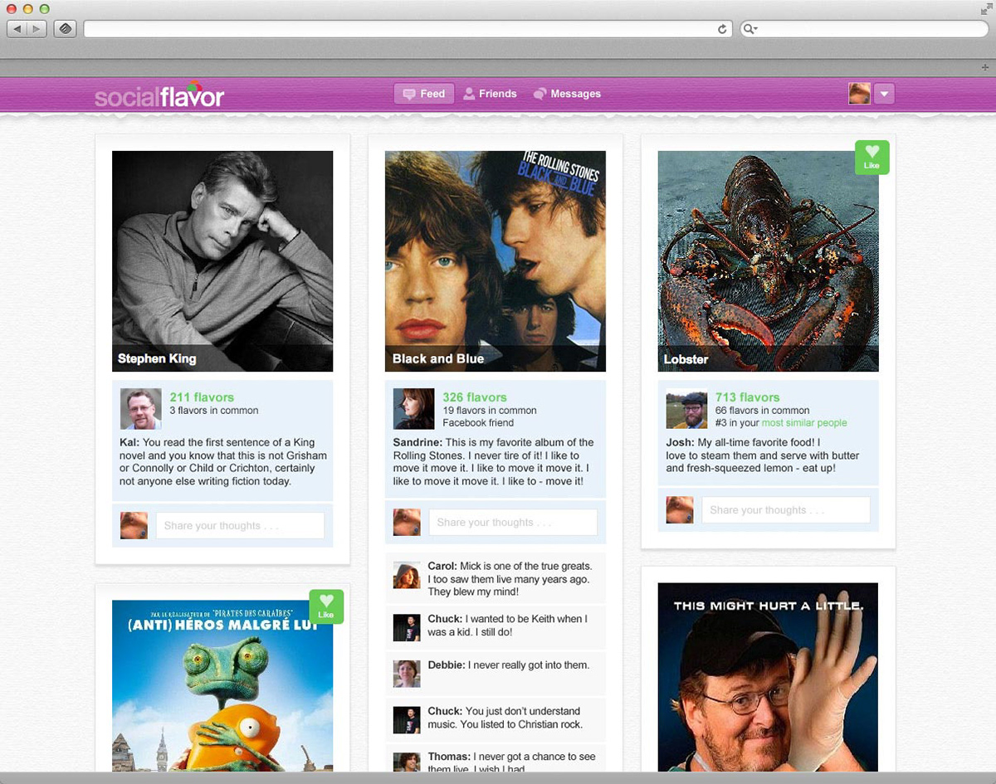The width and height of the screenshot is (996, 784).
Task: Click Josh's avatar
Action: (x=686, y=408)
